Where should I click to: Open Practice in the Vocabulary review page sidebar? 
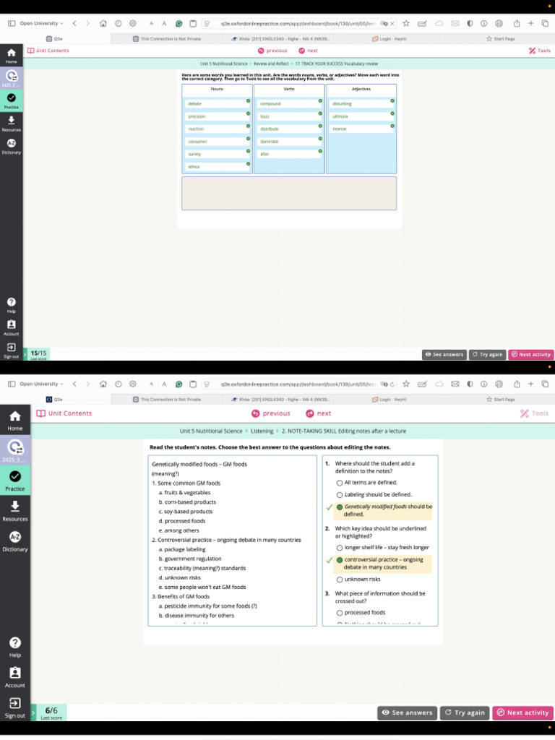(x=12, y=100)
